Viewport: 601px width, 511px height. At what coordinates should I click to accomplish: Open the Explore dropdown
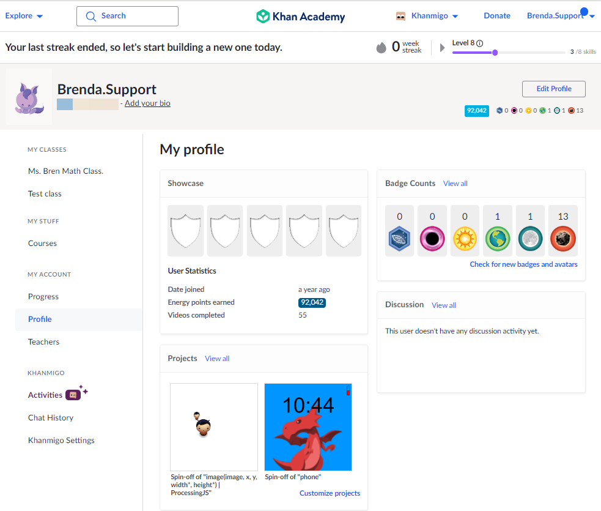pos(24,16)
